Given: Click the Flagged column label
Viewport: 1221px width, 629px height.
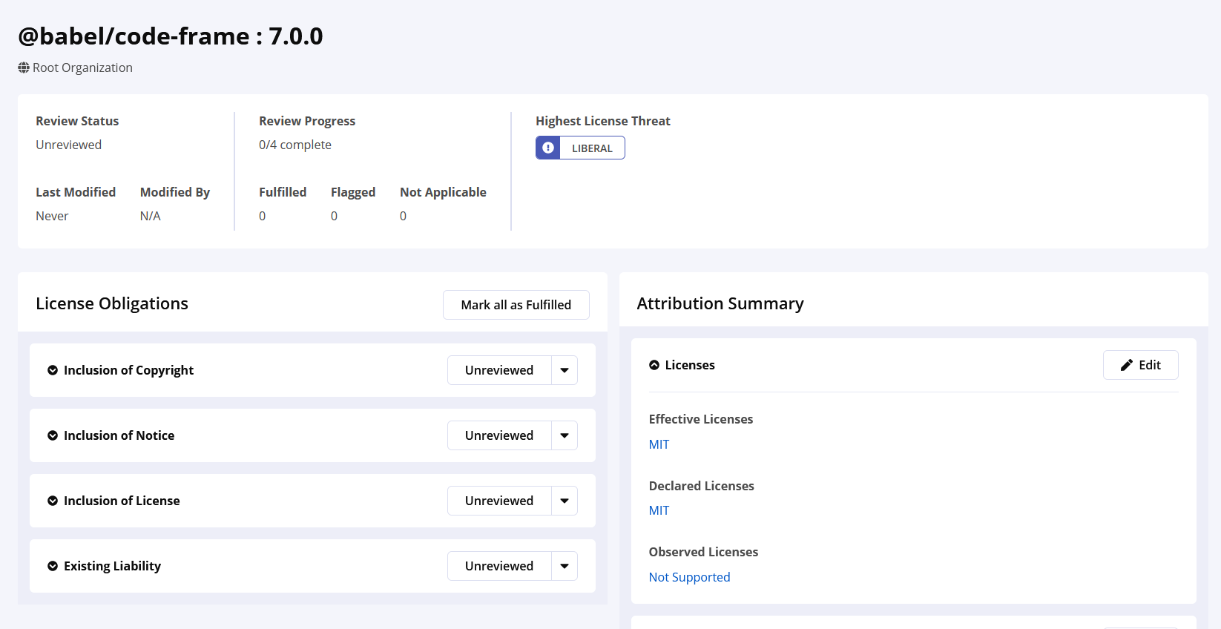Looking at the screenshot, I should coord(353,192).
